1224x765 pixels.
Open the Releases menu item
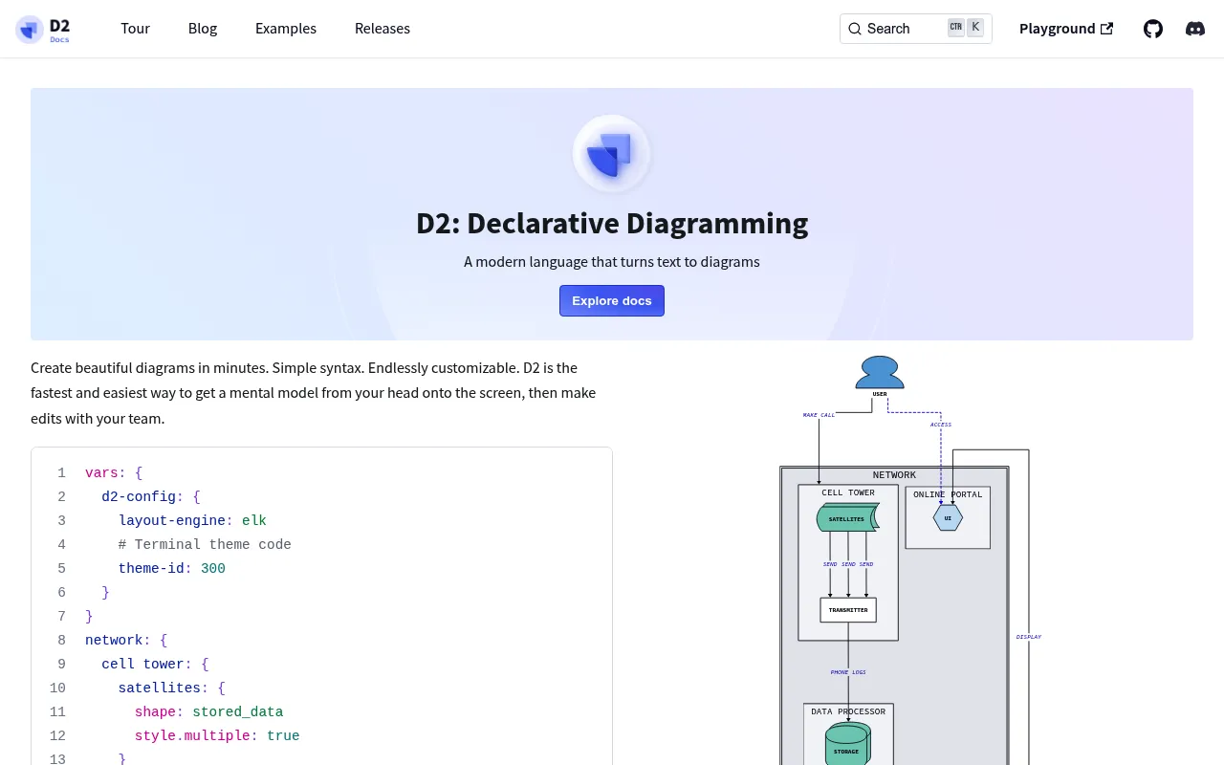382,29
